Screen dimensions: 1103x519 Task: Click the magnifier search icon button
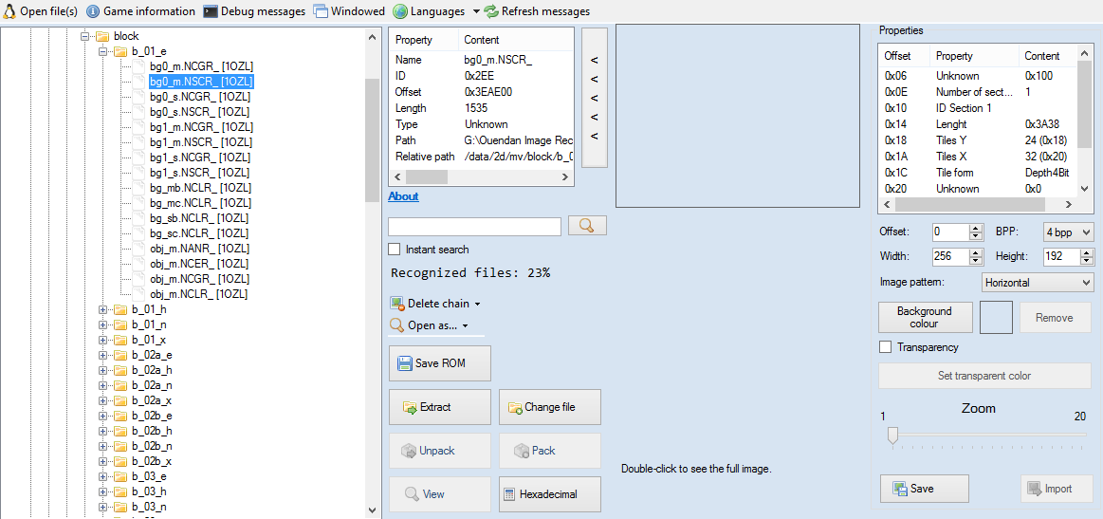coord(587,226)
